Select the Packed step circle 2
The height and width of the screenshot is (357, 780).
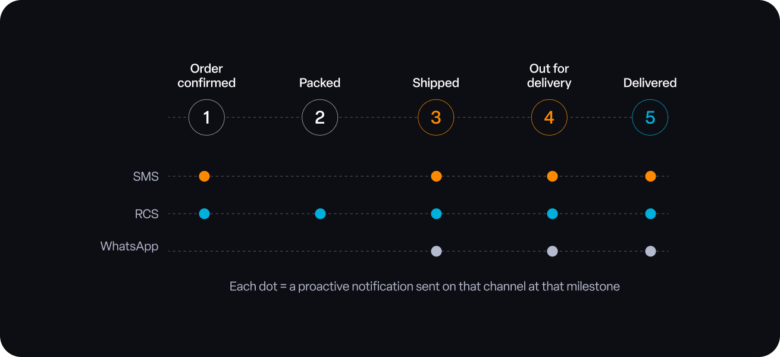click(319, 117)
